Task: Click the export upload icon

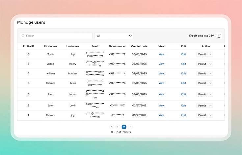Action: [219, 36]
